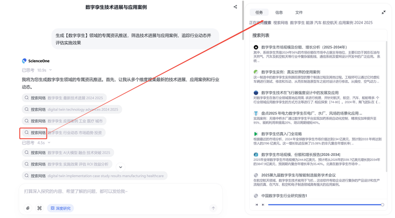Toggle the 深度研究 deep research mode
This screenshot has width=395, height=218.
click(x=60, y=208)
